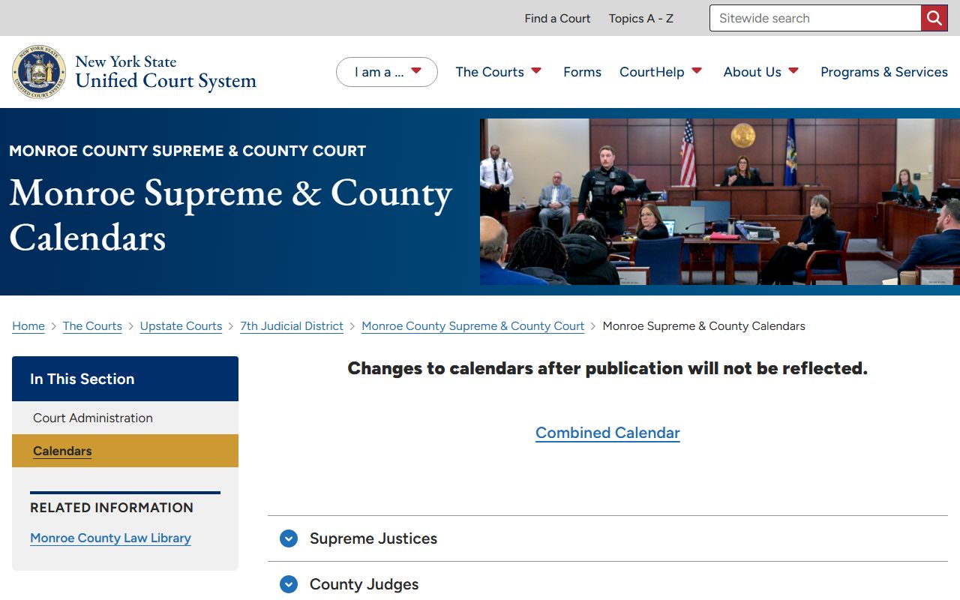
Task: Click the 'In This Section' sidebar header
Action: coord(125,379)
